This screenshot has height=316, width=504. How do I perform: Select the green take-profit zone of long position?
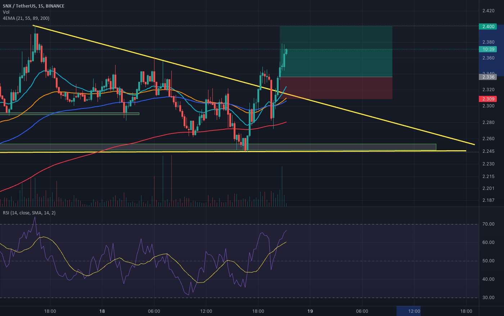point(336,52)
